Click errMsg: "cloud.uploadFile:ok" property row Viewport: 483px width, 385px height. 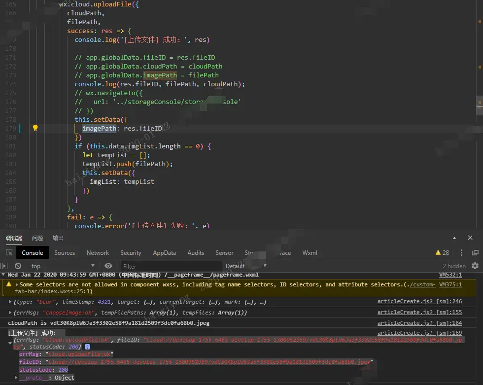point(66,354)
